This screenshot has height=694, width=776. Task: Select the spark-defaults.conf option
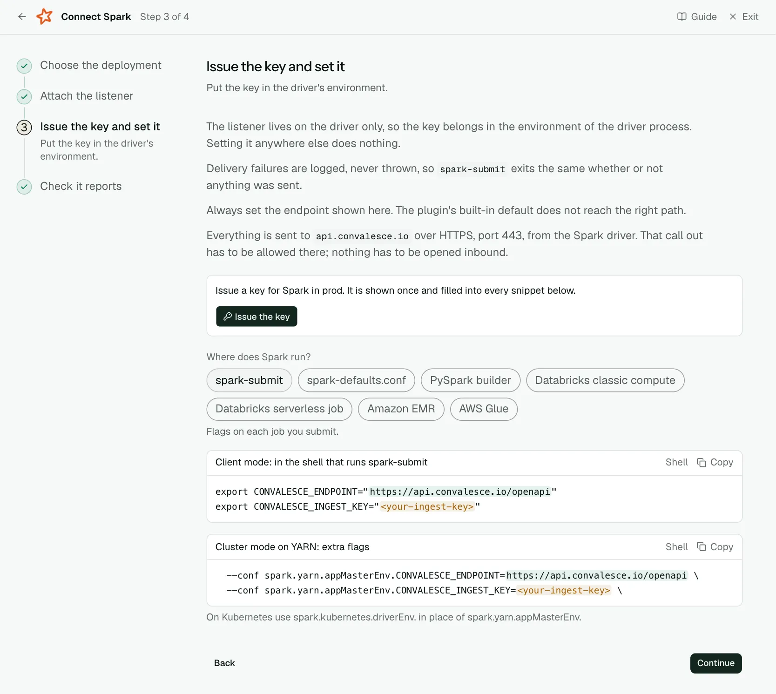(356, 380)
